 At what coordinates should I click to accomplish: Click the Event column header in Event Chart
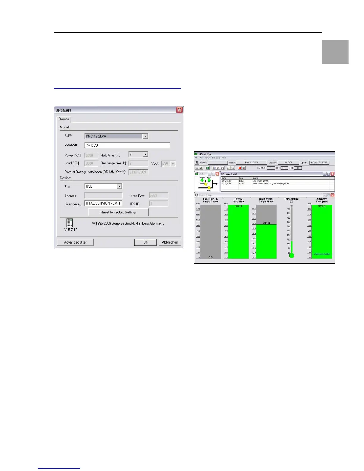pos(291,178)
